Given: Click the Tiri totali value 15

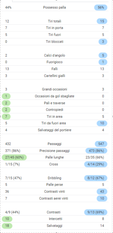Looking at the screenshot, I should pos(102,21).
